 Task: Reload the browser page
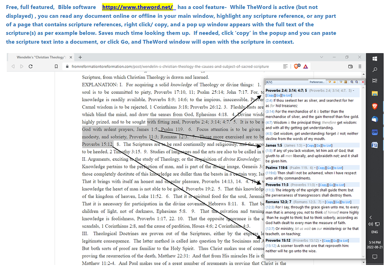click(31, 66)
